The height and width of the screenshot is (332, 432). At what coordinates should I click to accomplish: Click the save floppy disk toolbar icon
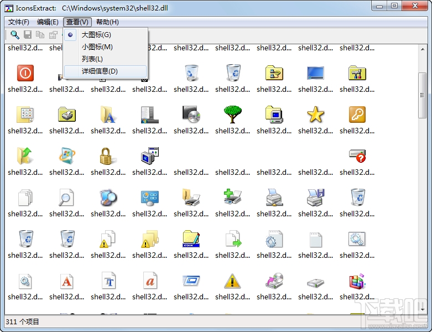tap(28, 35)
